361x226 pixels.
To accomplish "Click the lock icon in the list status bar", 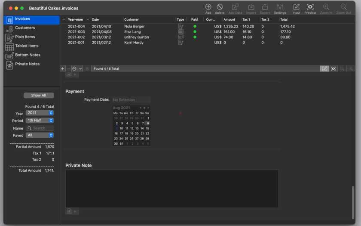I will point(87,69).
